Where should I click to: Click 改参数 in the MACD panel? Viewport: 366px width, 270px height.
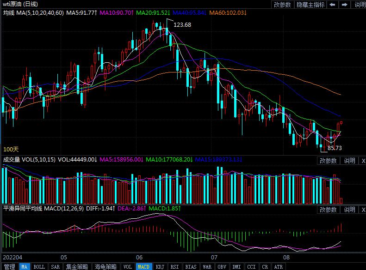coord(328,210)
